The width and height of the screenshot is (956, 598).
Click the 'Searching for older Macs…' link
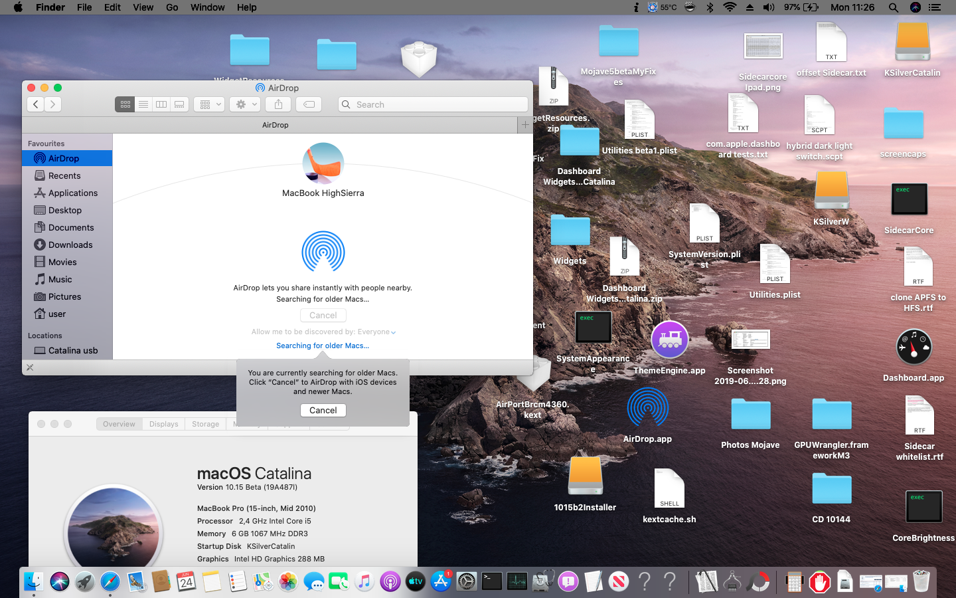pyautogui.click(x=323, y=346)
